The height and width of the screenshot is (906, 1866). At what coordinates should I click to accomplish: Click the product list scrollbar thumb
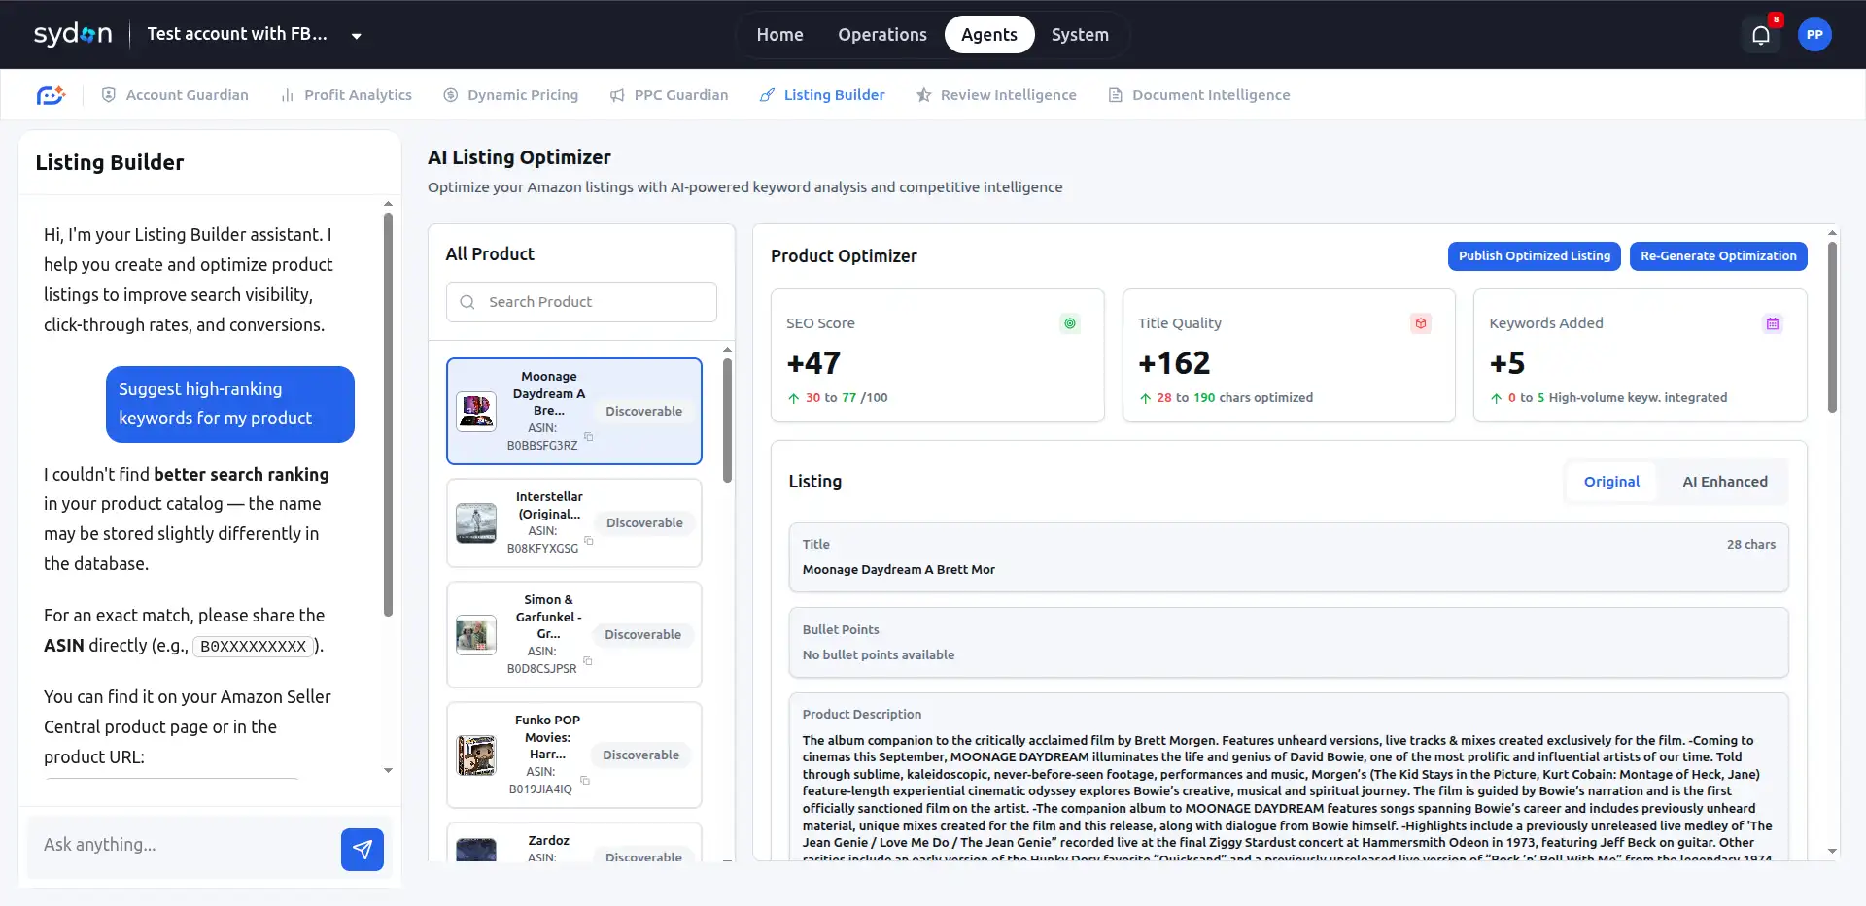[728, 420]
